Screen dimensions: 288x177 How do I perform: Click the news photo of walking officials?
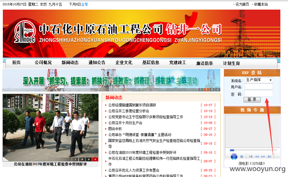pyautogui.click(x=50, y=128)
